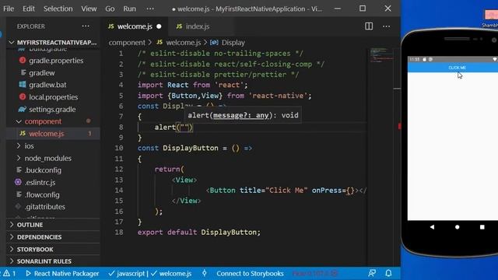498x280 pixels.
Task: Click 'DisplayButton' in export line
Action: tap(228, 232)
